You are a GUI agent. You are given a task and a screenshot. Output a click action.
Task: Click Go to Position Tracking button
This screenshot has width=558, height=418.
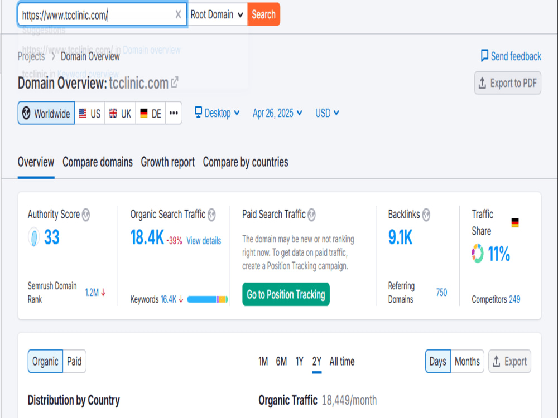286,294
